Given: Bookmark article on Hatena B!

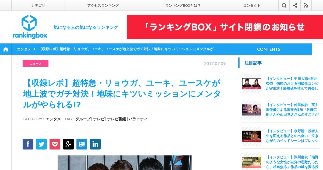Looking at the screenshot, I should (82, 144).
